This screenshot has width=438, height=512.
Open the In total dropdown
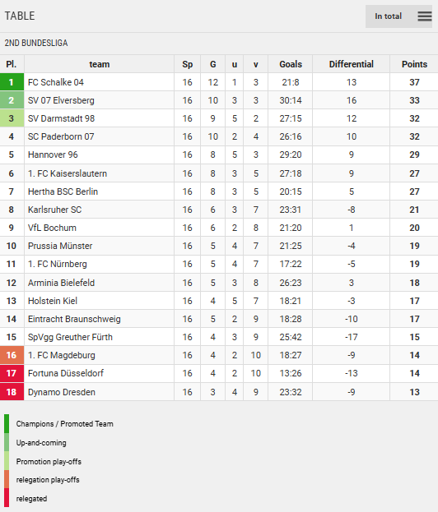[388, 16]
